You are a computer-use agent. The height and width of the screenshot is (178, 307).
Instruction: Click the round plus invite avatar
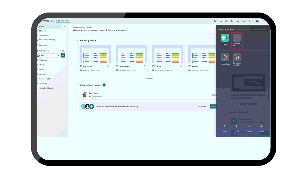click(x=91, y=106)
